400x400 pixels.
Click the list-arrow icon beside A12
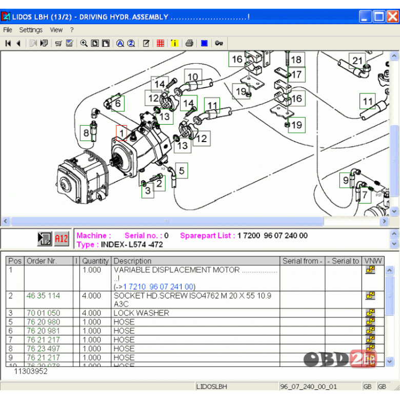click(x=45, y=239)
